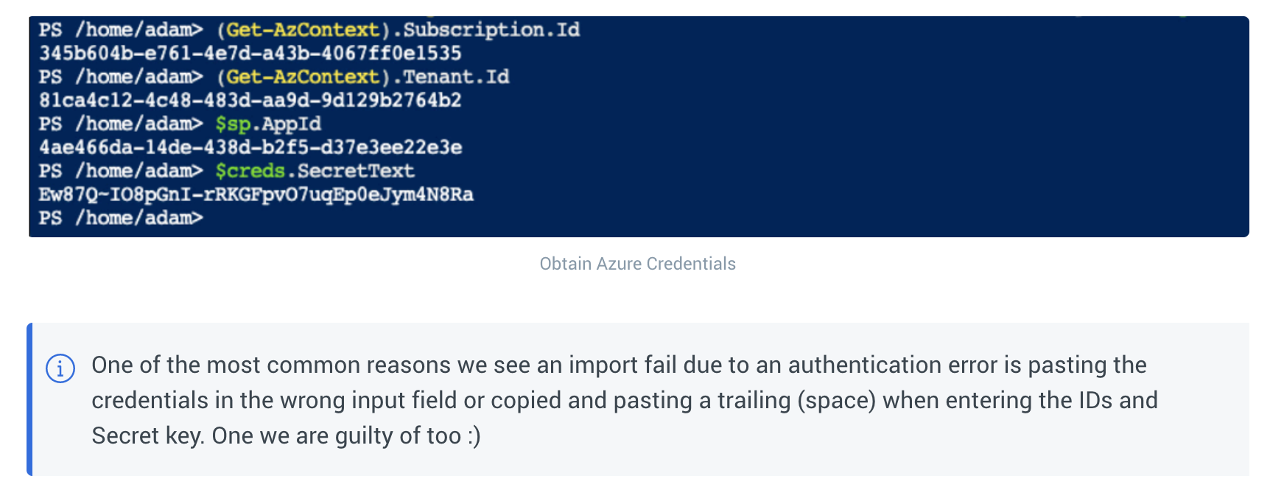Click the last empty PS /home/adam> prompt
The height and width of the screenshot is (504, 1270).
click(121, 218)
